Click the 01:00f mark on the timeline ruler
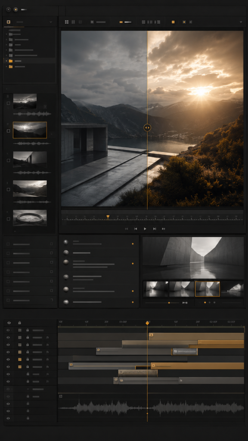The image size is (248, 441). (x=123, y=322)
